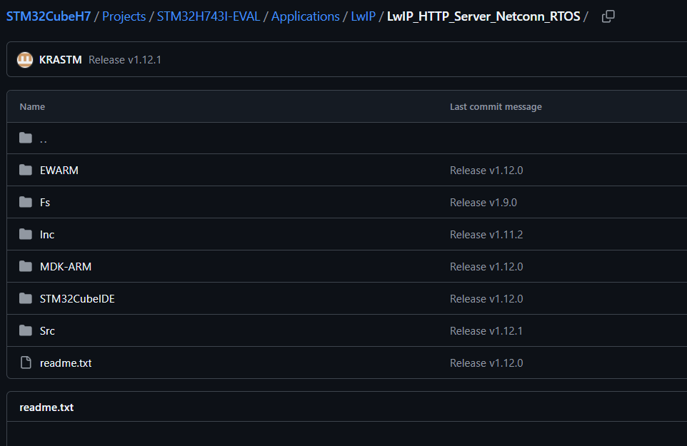Open Inc commit Release v1.11.2
Viewport: 687px width, 446px height.
point(486,235)
